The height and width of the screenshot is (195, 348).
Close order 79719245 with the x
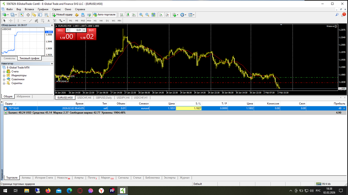[344, 108]
